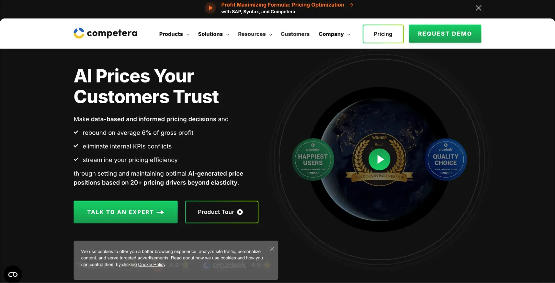Play the orange webinar banner icon
This screenshot has height=283, width=555.
pos(210,8)
